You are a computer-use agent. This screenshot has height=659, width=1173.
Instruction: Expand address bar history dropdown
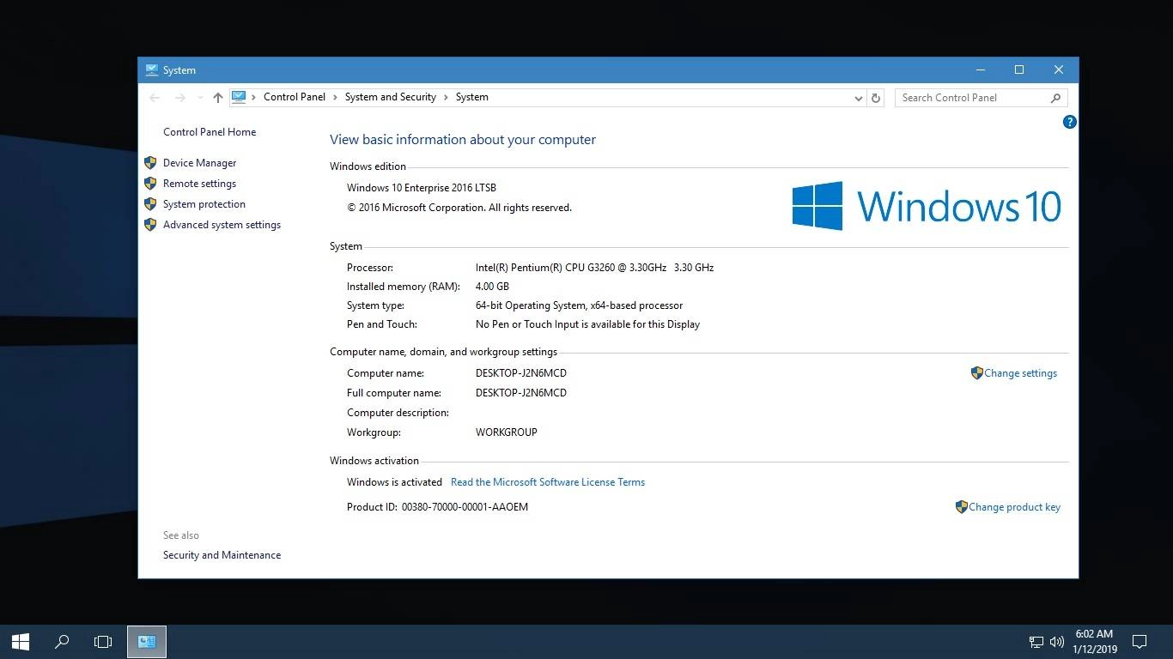tap(858, 98)
